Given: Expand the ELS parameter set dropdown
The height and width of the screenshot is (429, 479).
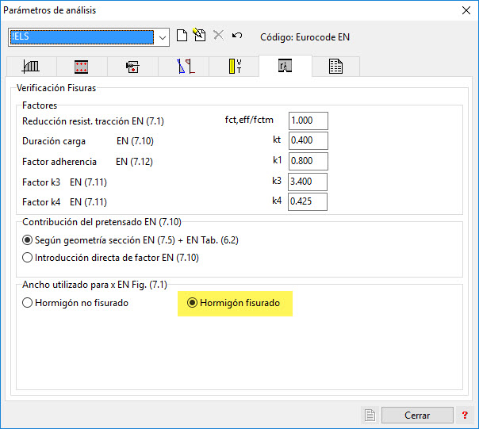Looking at the screenshot, I should tap(163, 36).
